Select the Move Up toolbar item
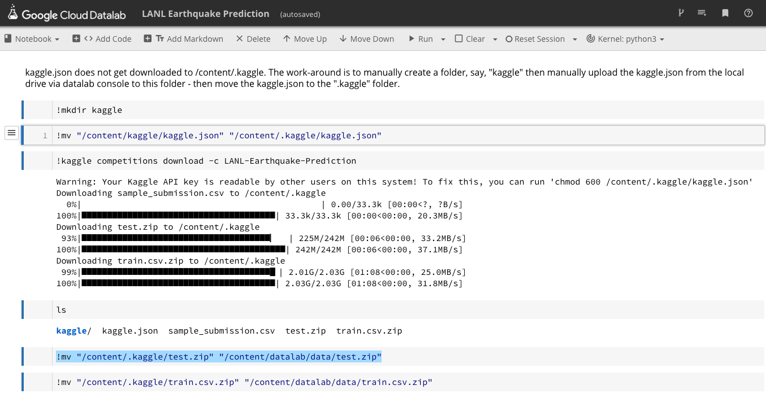Image resolution: width=766 pixels, height=394 pixels. click(305, 38)
